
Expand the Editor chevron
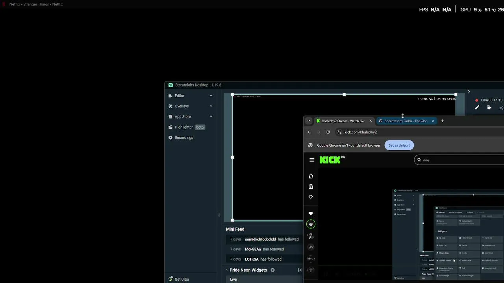[211, 96]
